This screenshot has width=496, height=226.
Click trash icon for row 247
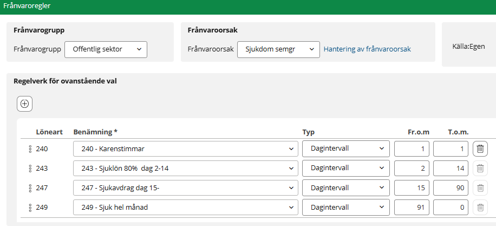click(x=480, y=188)
